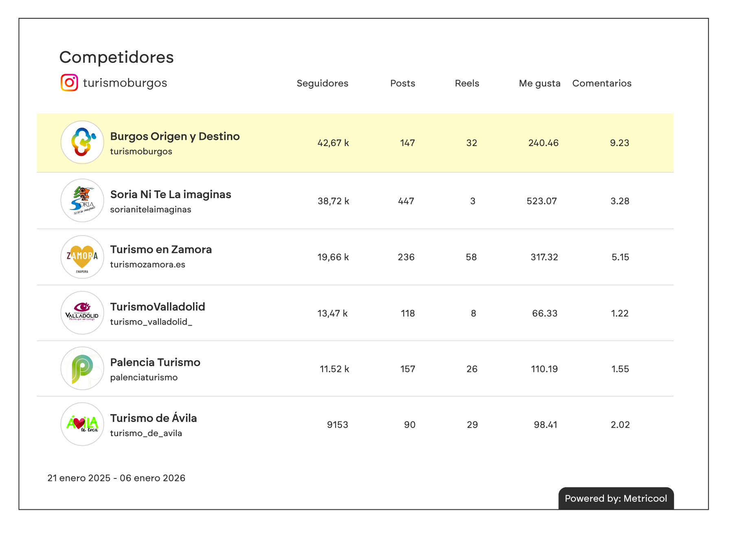Screen dimensions: 733x535
Task: Open the sorianitelaimaginas profile handle
Action: click(x=150, y=210)
